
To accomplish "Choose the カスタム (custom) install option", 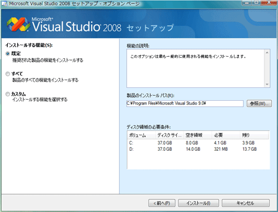I will (x=8, y=94).
